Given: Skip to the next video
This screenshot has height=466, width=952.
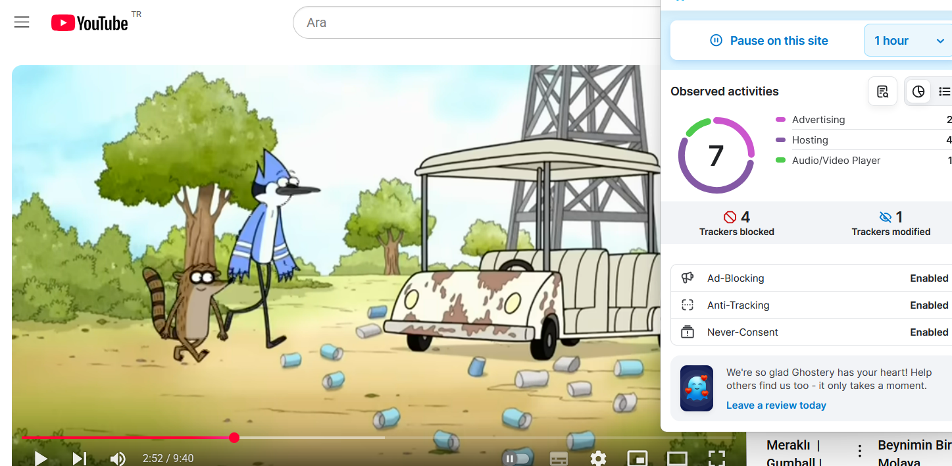Looking at the screenshot, I should [x=80, y=458].
